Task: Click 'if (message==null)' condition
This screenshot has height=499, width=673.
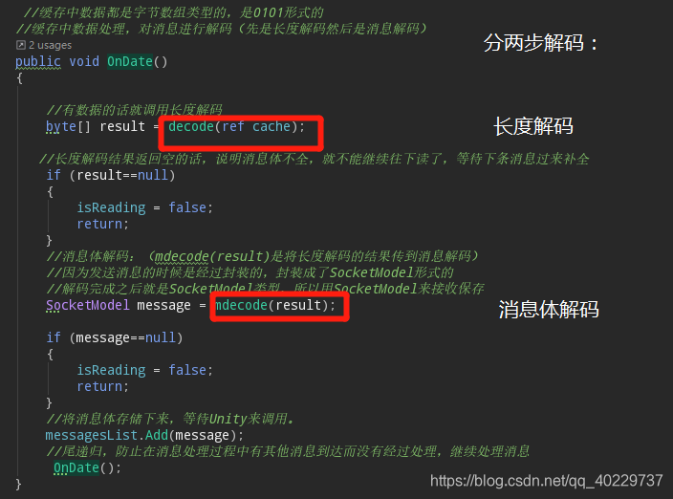Action: (x=115, y=337)
